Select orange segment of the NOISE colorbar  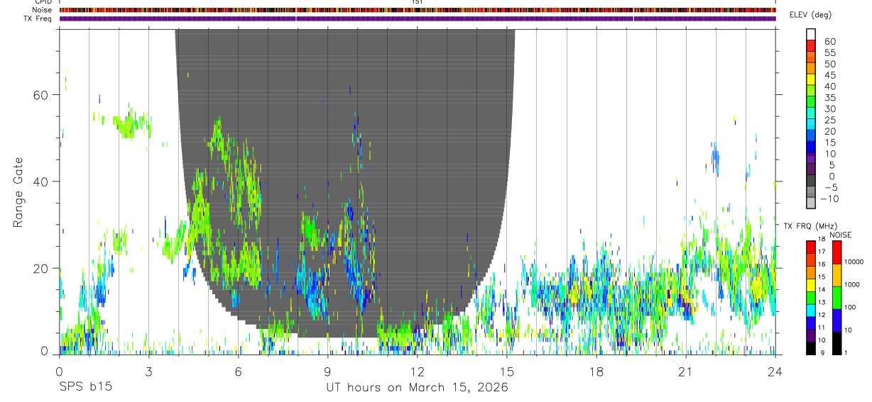coord(837,275)
